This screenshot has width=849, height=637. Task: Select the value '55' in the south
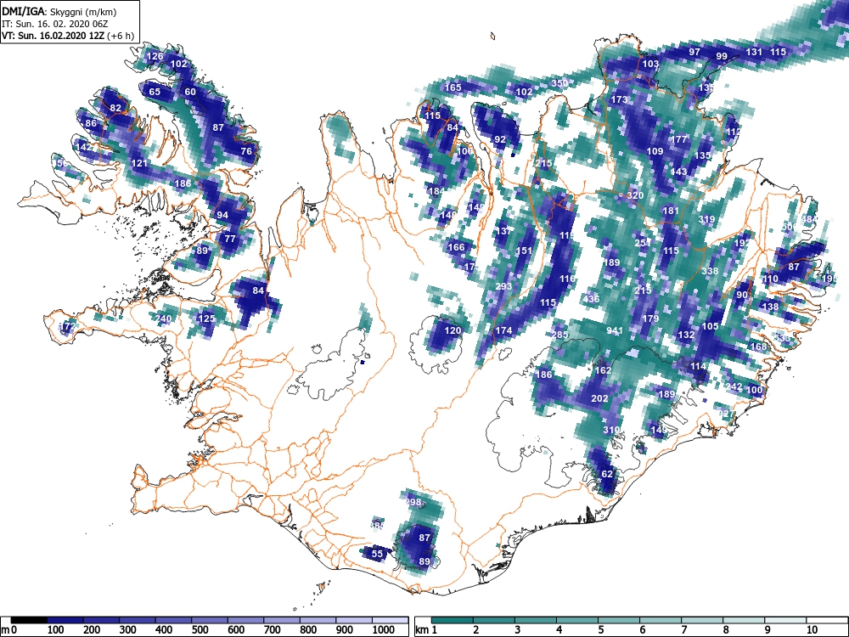(377, 554)
